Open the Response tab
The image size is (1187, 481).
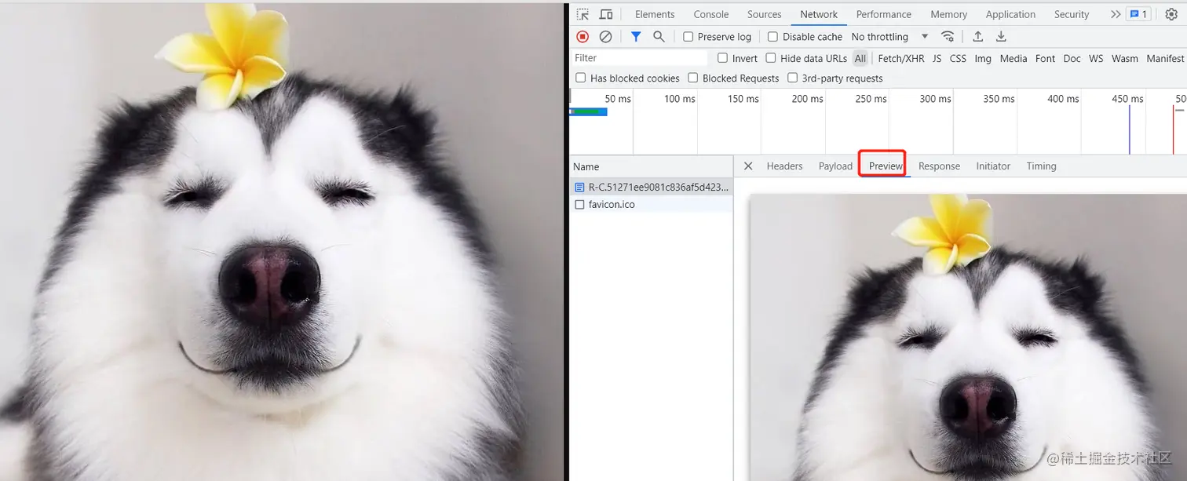click(x=939, y=166)
